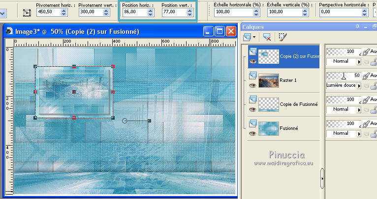The image size is (377, 199).
Task: Select the Raster 1 layer thumbnail
Action: pyautogui.click(x=269, y=80)
